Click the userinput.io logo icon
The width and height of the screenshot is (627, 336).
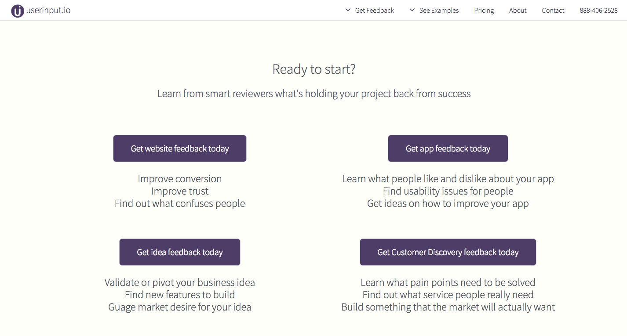[x=17, y=11]
